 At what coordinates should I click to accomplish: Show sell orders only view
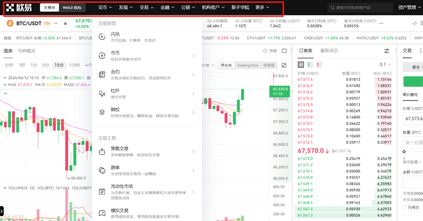pos(319,64)
